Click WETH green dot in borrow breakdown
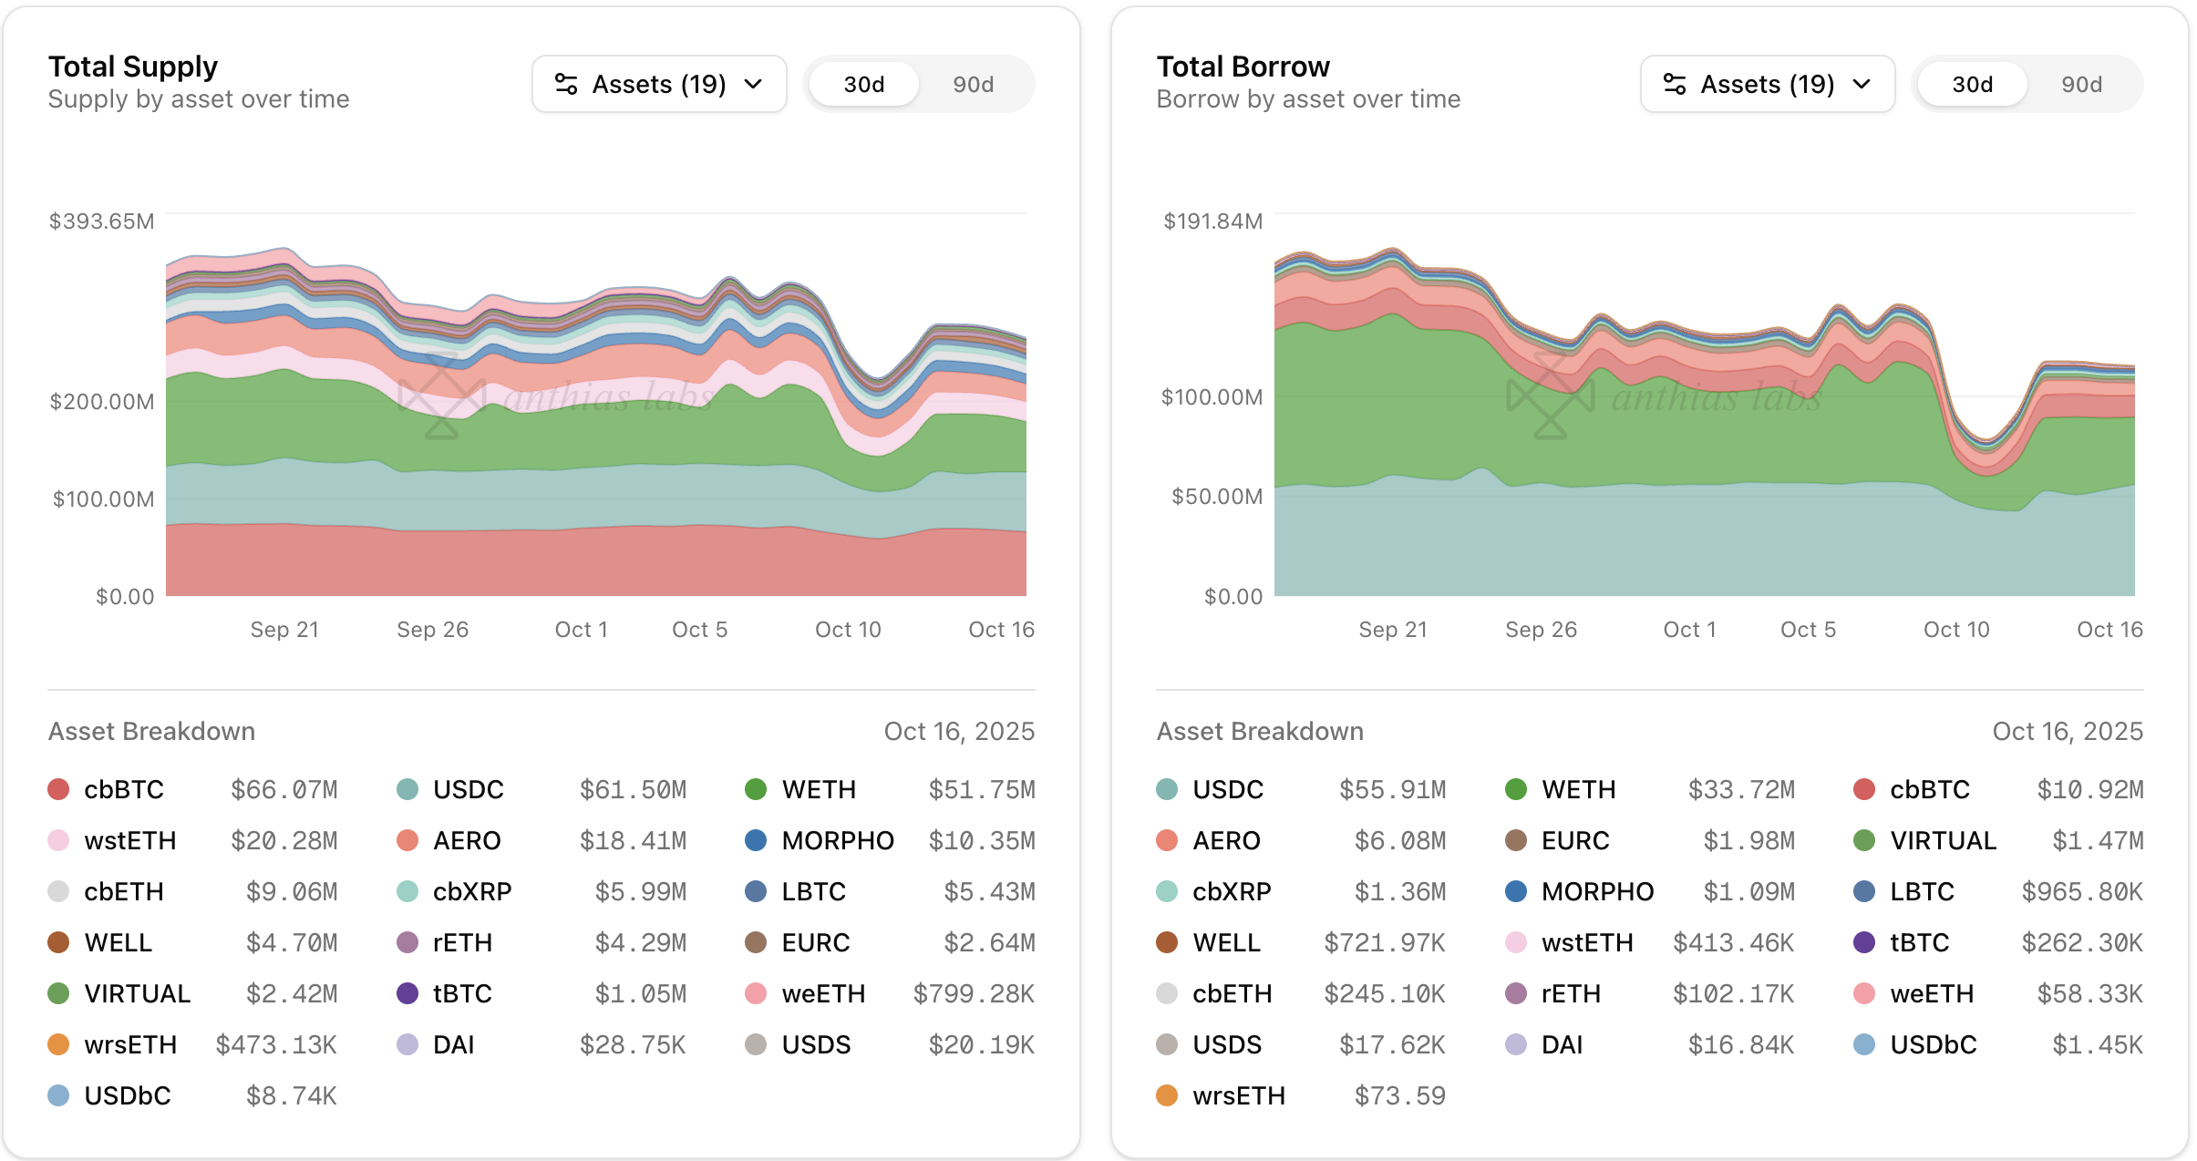Viewport: 2197px width, 1161px height. 1516,789
